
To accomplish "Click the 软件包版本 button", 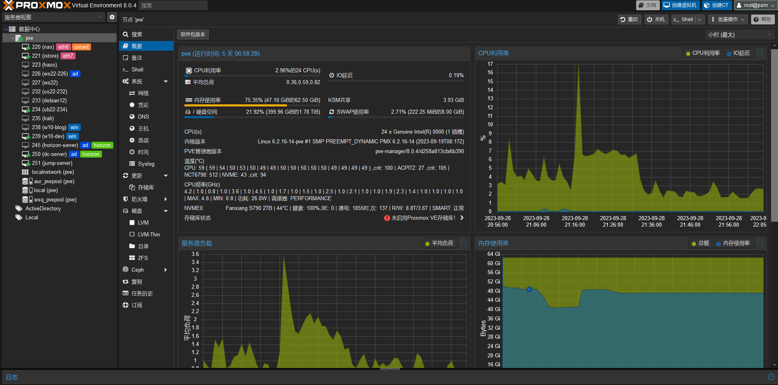I will [193, 35].
